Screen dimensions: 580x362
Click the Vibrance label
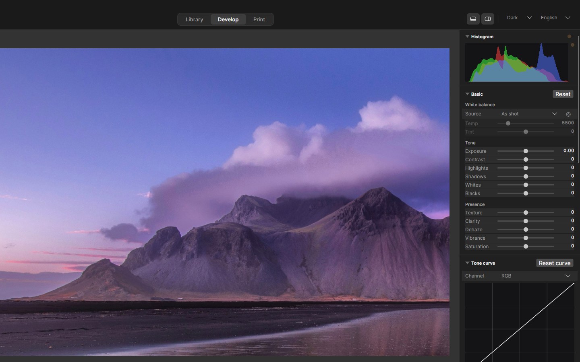click(475, 238)
